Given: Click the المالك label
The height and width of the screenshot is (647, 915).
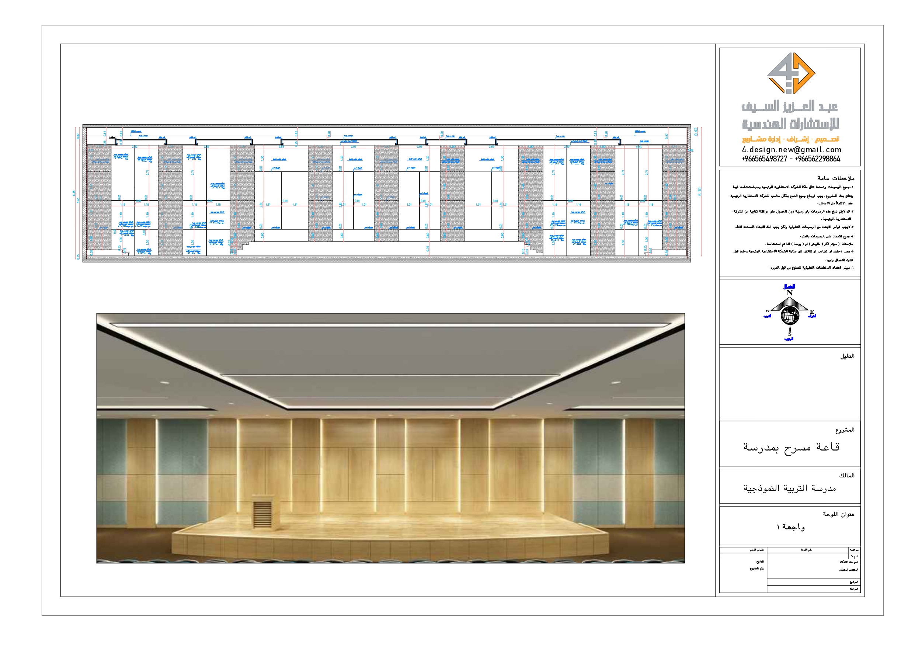Looking at the screenshot, I should (x=847, y=476).
